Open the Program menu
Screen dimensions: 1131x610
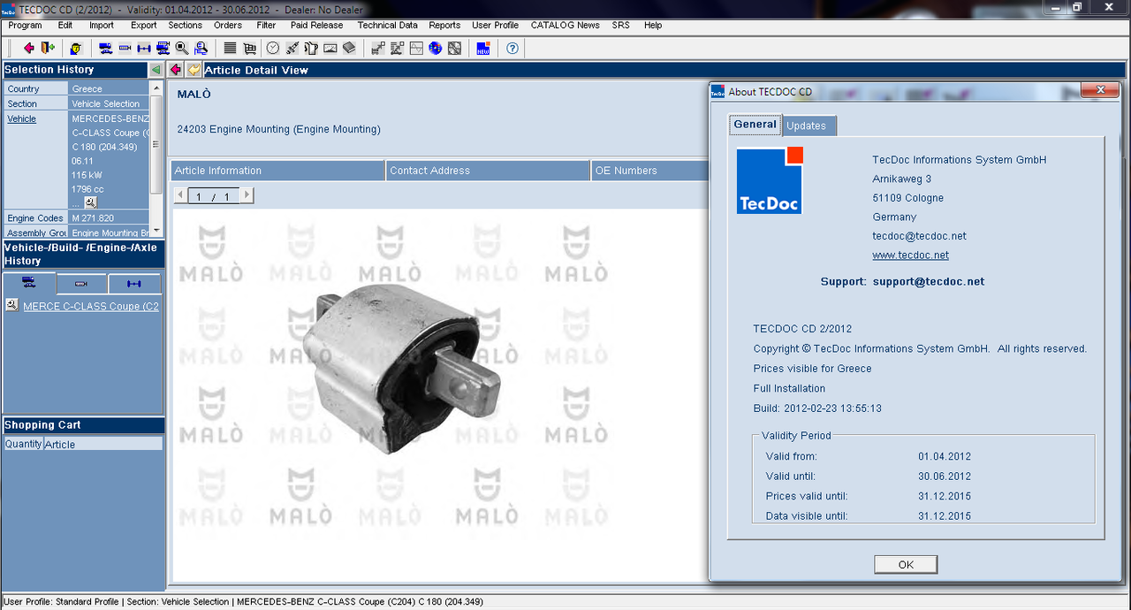(25, 26)
